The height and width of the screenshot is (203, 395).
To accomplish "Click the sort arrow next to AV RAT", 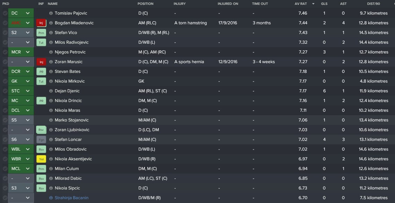I will 313,4.
